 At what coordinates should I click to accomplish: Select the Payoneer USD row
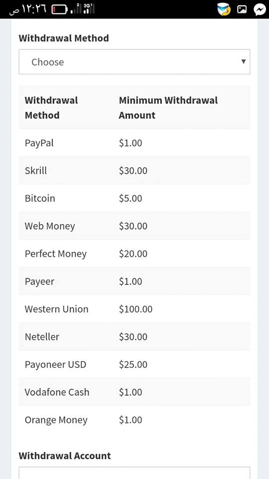134,364
